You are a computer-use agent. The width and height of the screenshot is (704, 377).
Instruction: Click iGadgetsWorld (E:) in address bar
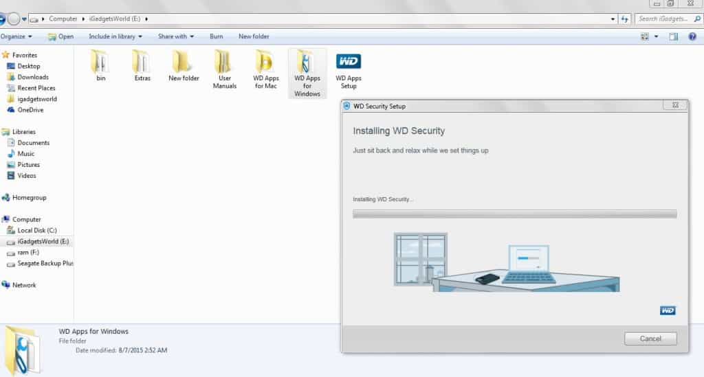[x=115, y=19]
